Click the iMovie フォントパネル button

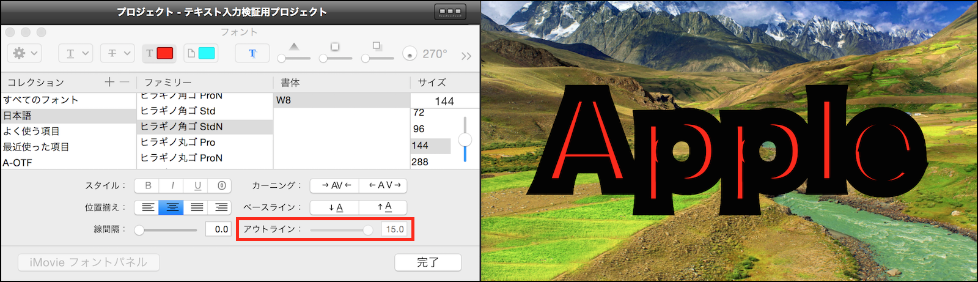(x=89, y=262)
